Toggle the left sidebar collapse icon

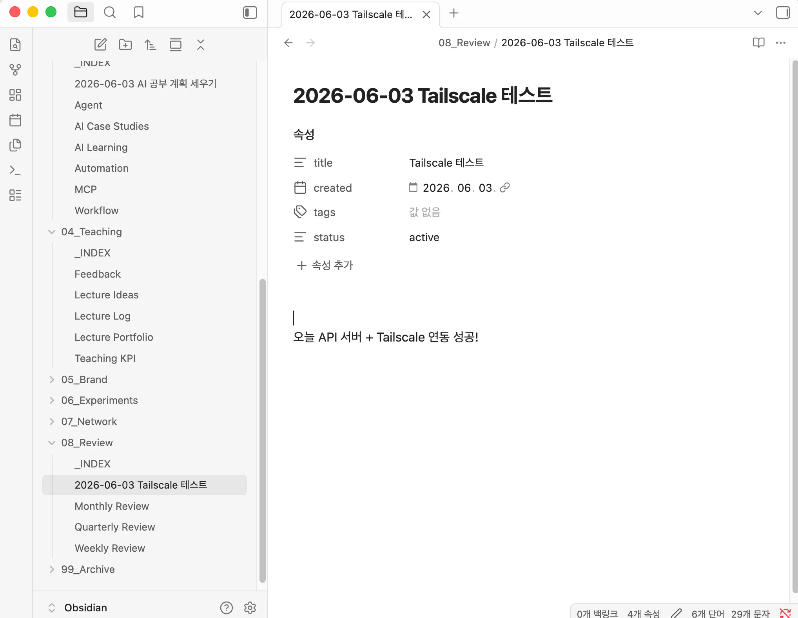[x=250, y=13]
